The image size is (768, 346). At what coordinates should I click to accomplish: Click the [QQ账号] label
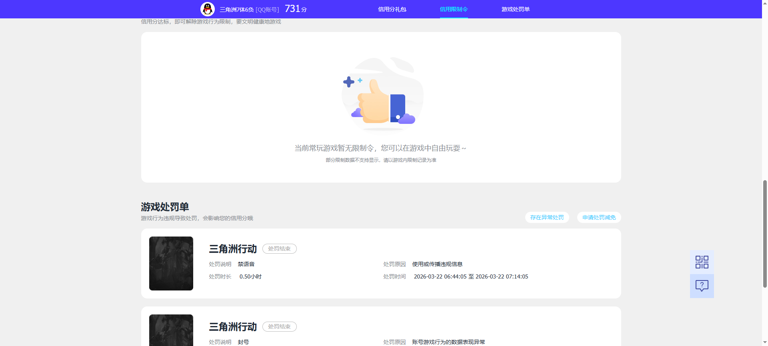point(267,10)
